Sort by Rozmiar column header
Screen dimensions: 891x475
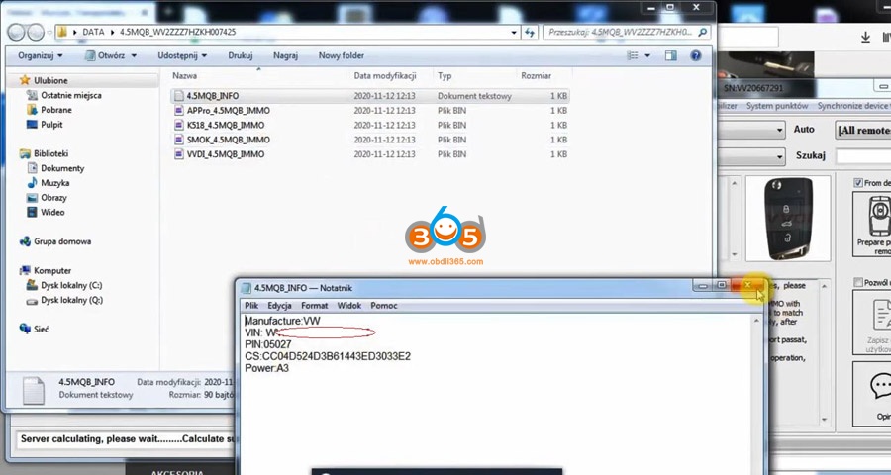point(536,75)
